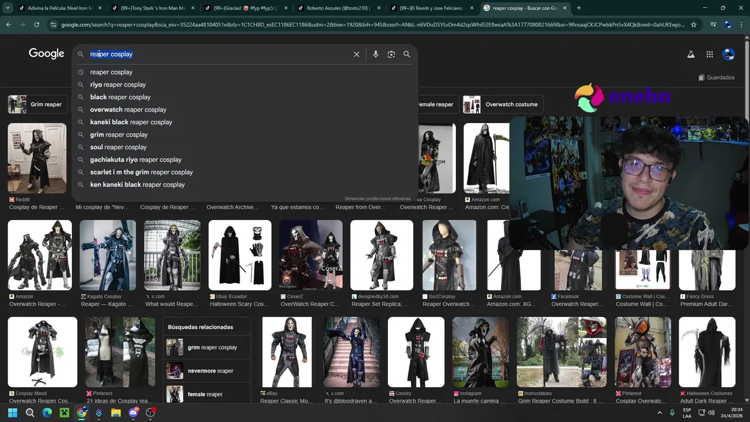This screenshot has height=422, width=750.
Task: Open the eBay Reaper Classic image
Action: coord(287,352)
